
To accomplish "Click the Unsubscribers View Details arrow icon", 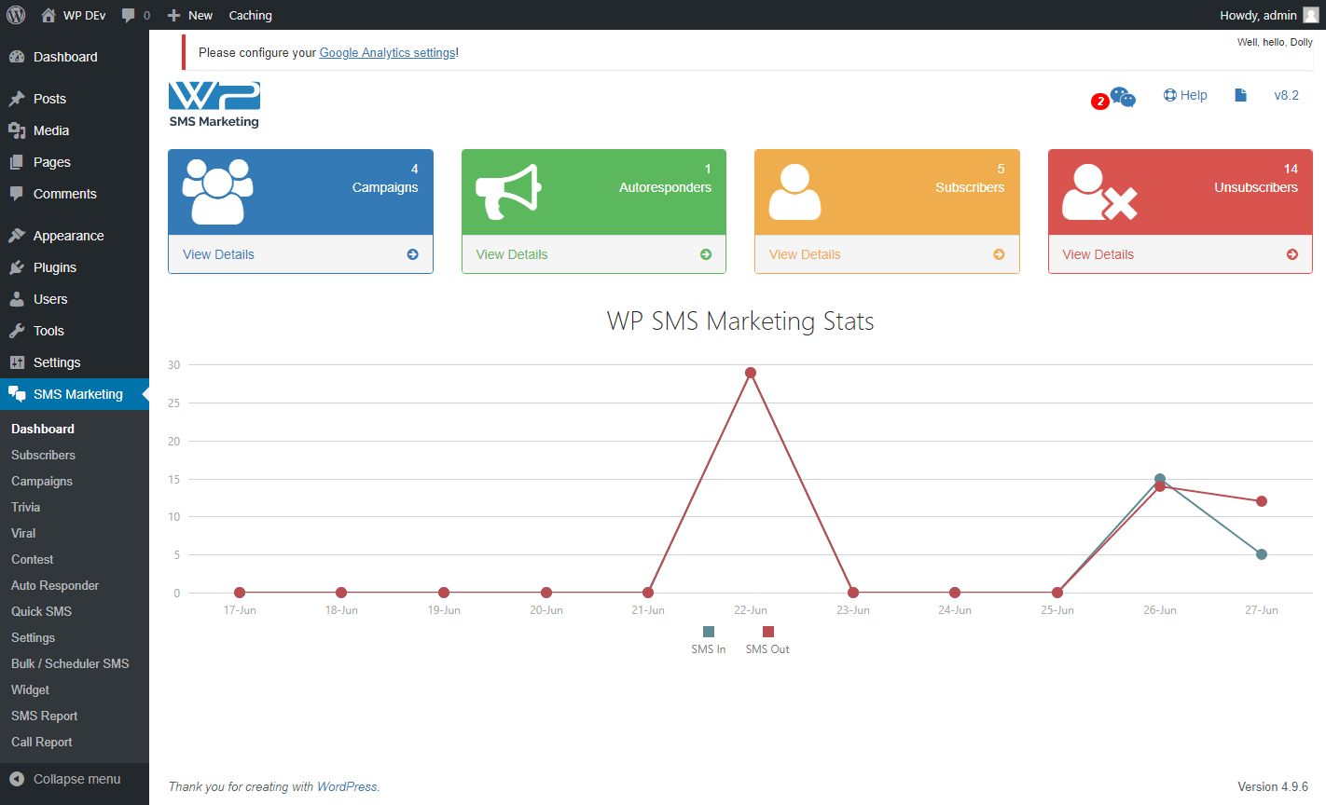I will coord(1292,254).
